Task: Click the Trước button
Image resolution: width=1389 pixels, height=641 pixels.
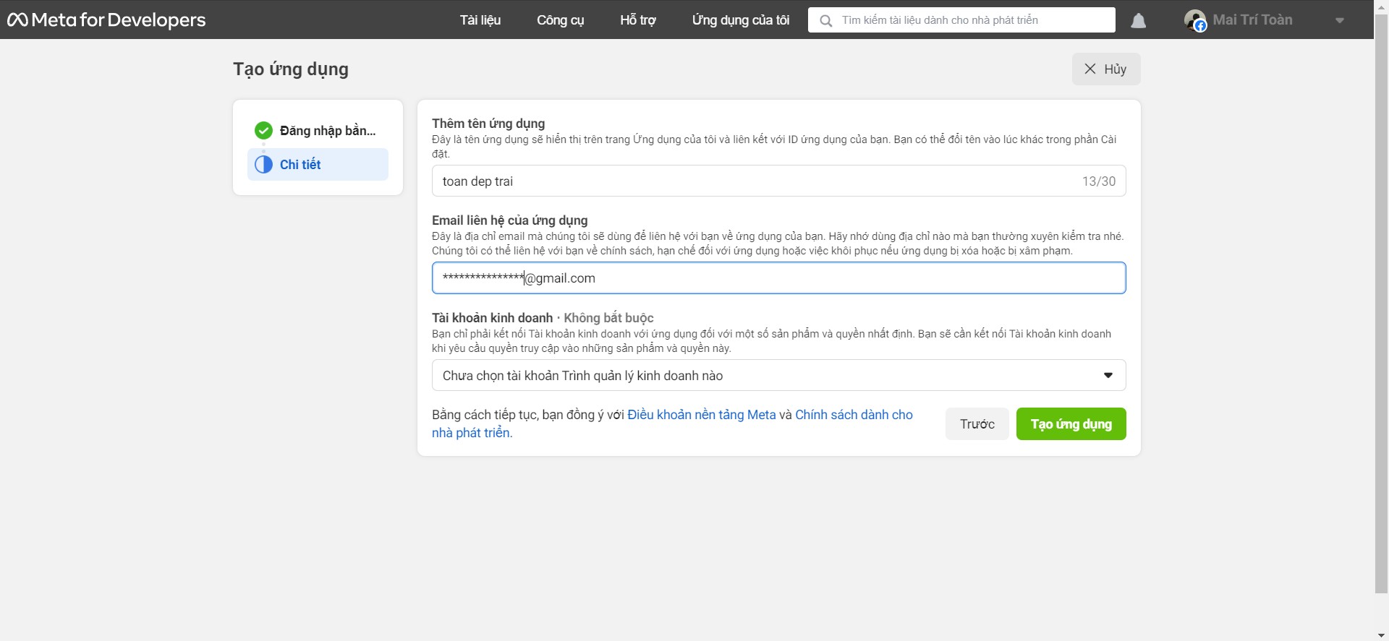Action: click(x=977, y=424)
